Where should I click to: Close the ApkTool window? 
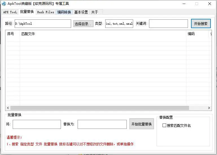pyautogui.click(x=210, y=4)
